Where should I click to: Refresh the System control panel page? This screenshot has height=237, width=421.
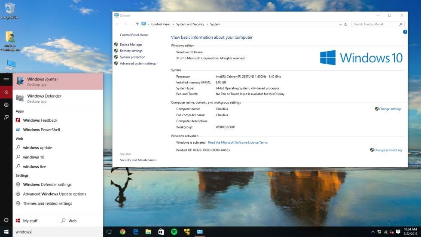[346, 24]
